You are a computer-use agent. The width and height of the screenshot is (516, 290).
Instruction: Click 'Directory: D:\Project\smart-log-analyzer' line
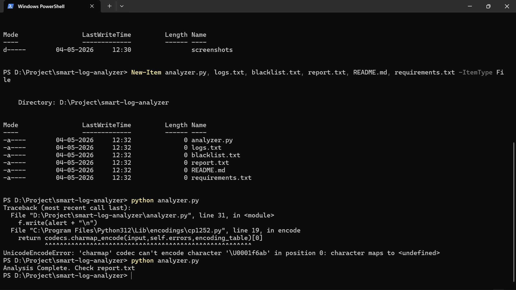coord(93,102)
